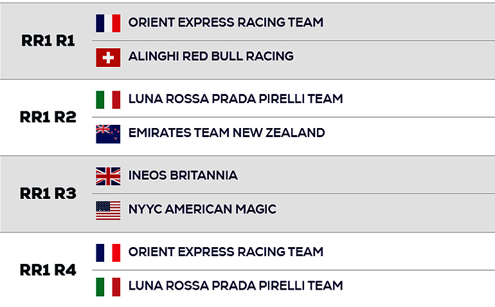Click the French flag in RR1 R4

coord(108,252)
